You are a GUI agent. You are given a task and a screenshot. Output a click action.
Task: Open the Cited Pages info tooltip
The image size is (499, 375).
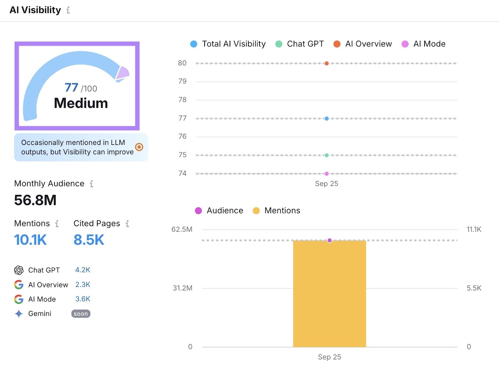[127, 224]
